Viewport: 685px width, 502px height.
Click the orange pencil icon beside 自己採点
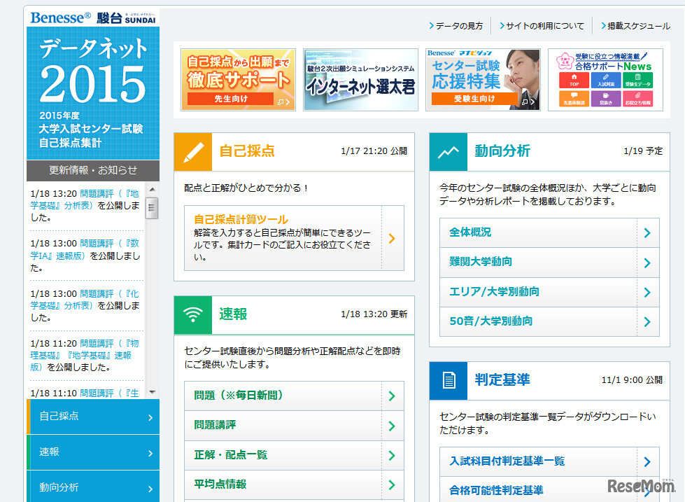click(192, 151)
